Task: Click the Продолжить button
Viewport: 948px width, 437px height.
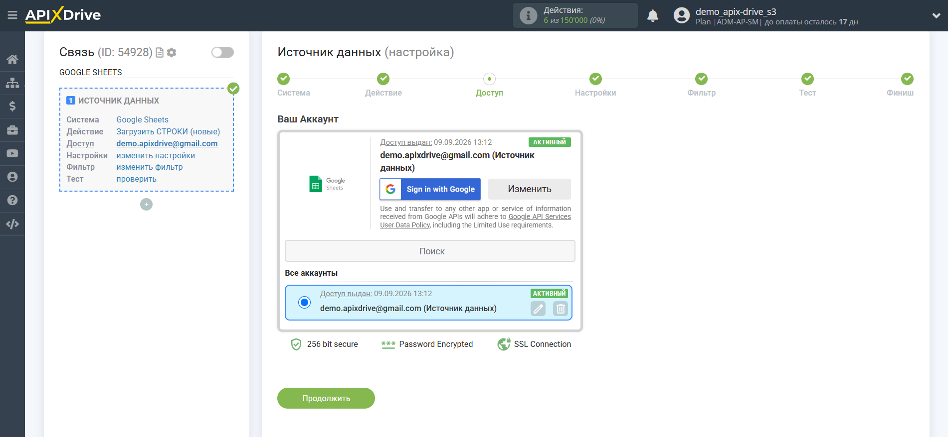Action: point(326,398)
